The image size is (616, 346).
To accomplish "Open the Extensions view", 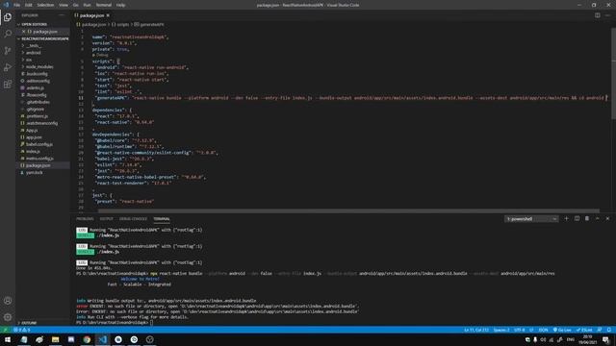I will 8,85.
